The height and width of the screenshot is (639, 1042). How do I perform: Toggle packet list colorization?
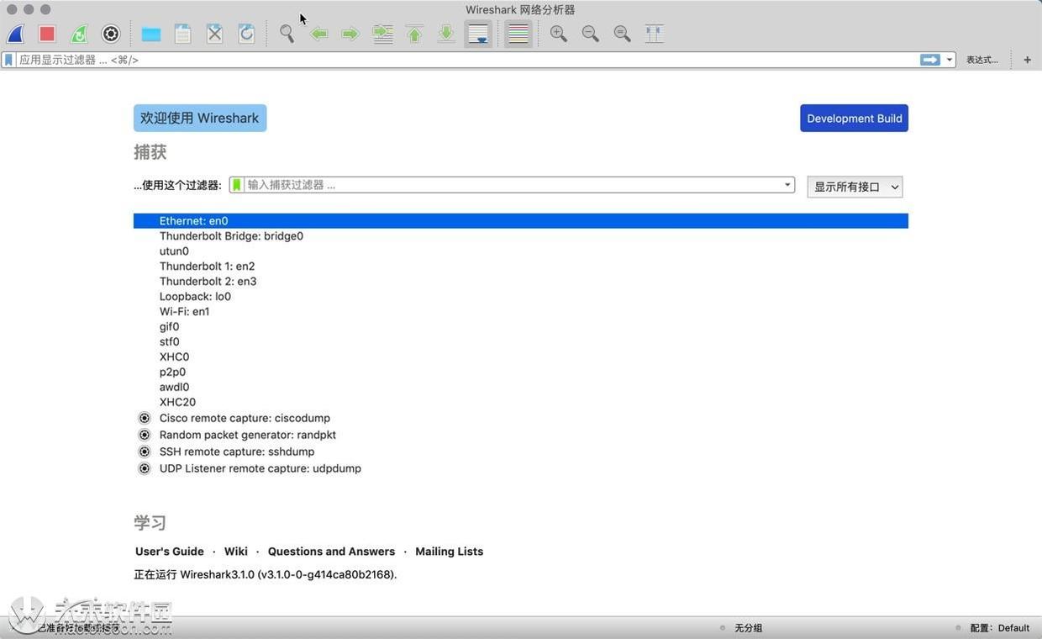518,34
